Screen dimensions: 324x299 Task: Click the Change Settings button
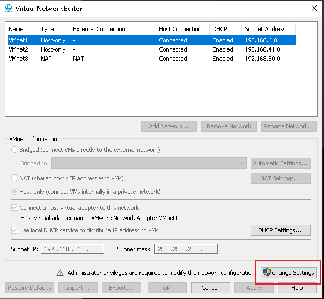pyautogui.click(x=289, y=273)
